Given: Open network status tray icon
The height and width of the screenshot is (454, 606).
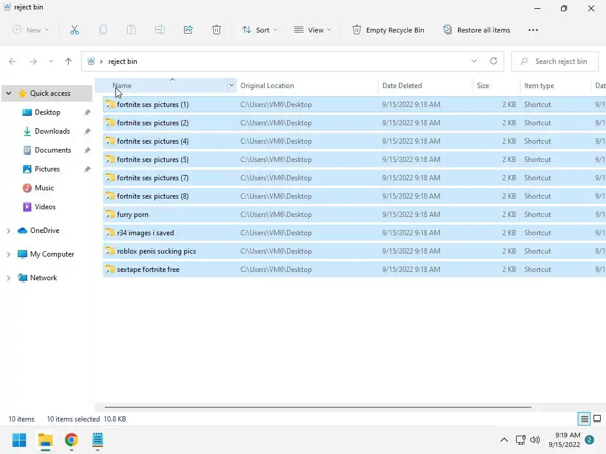Looking at the screenshot, I should tap(521, 440).
